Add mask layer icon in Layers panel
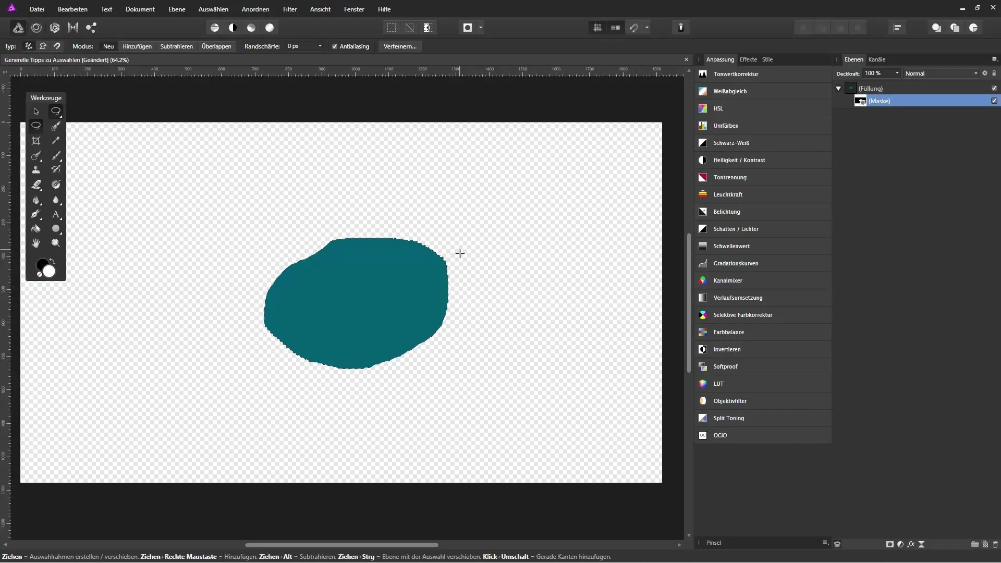 point(890,544)
